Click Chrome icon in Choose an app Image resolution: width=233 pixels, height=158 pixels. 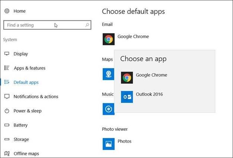[x=127, y=78]
